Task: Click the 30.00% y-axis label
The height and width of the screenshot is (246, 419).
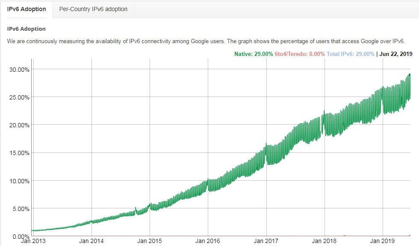Action: [19, 69]
